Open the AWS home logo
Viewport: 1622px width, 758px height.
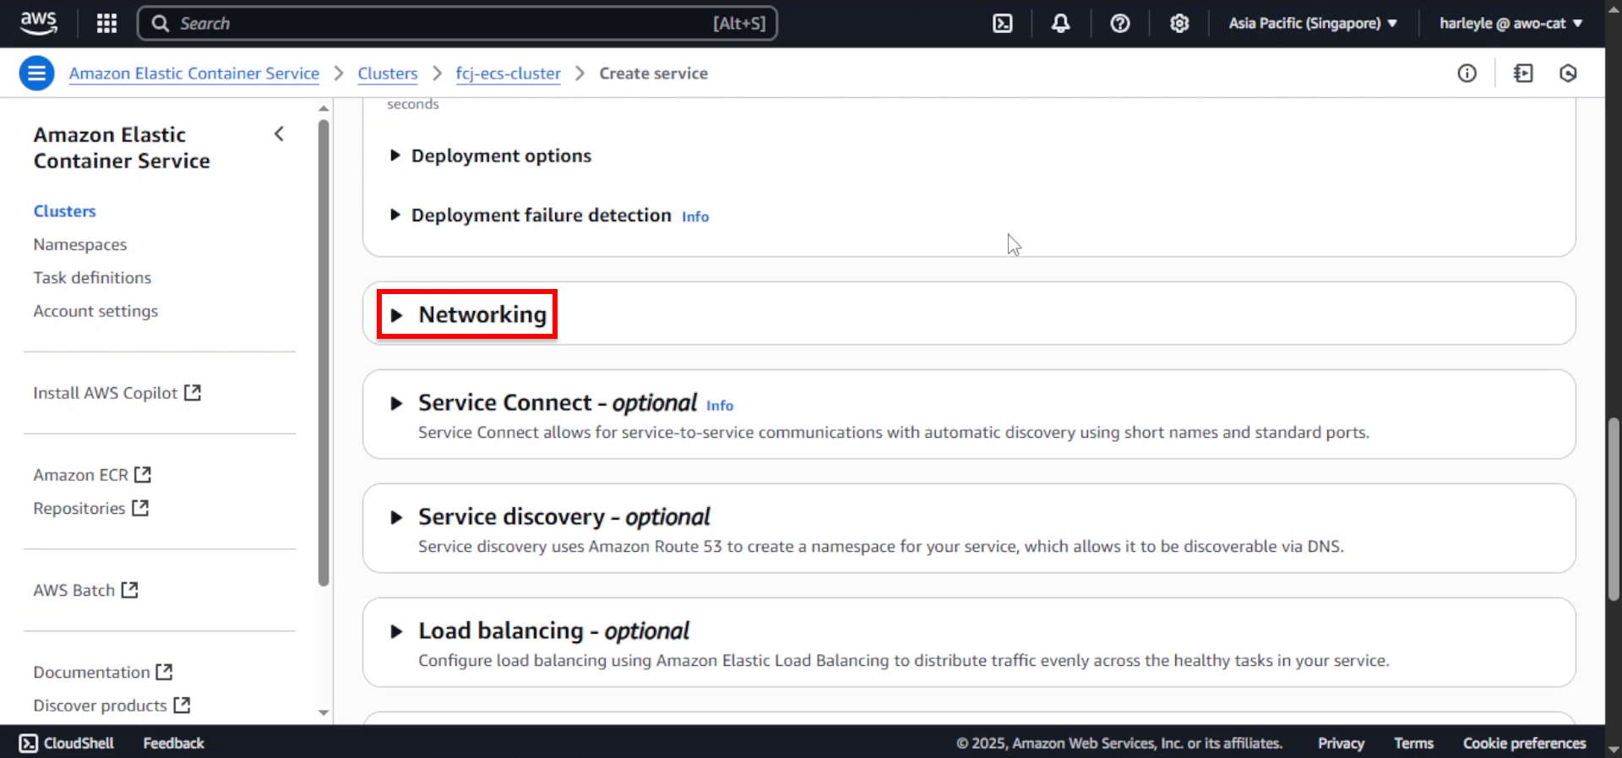click(x=39, y=23)
